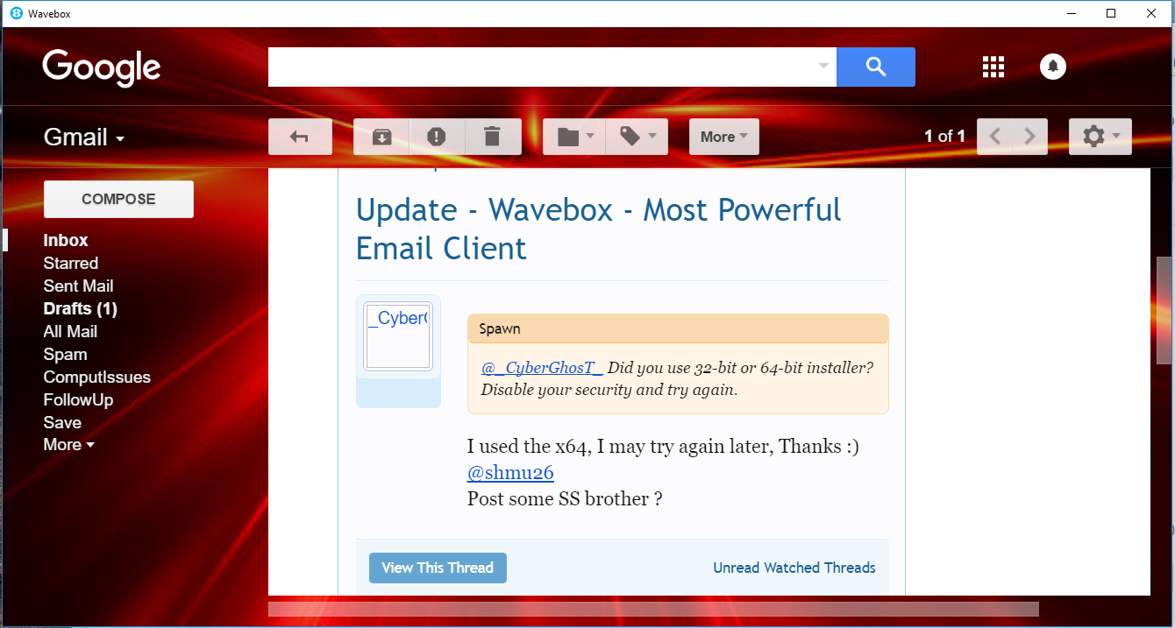Go back to Inbox with arrow button
This screenshot has height=628, width=1175.
click(300, 137)
